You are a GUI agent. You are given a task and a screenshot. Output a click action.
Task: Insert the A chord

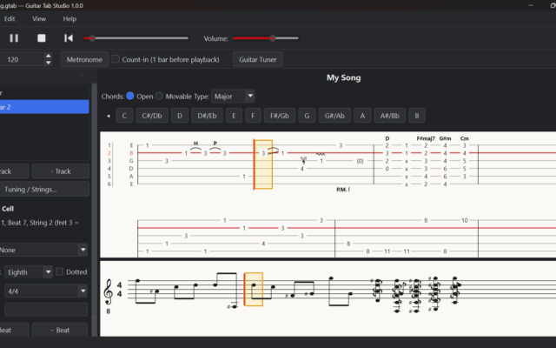pos(362,116)
